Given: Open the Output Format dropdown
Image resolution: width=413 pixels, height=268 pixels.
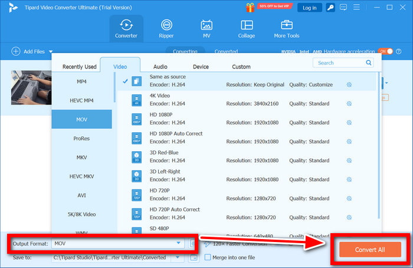Looking at the screenshot, I should tap(178, 243).
